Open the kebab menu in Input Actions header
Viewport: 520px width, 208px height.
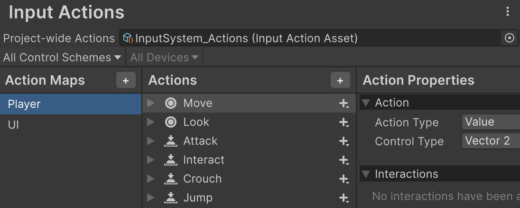point(508,12)
